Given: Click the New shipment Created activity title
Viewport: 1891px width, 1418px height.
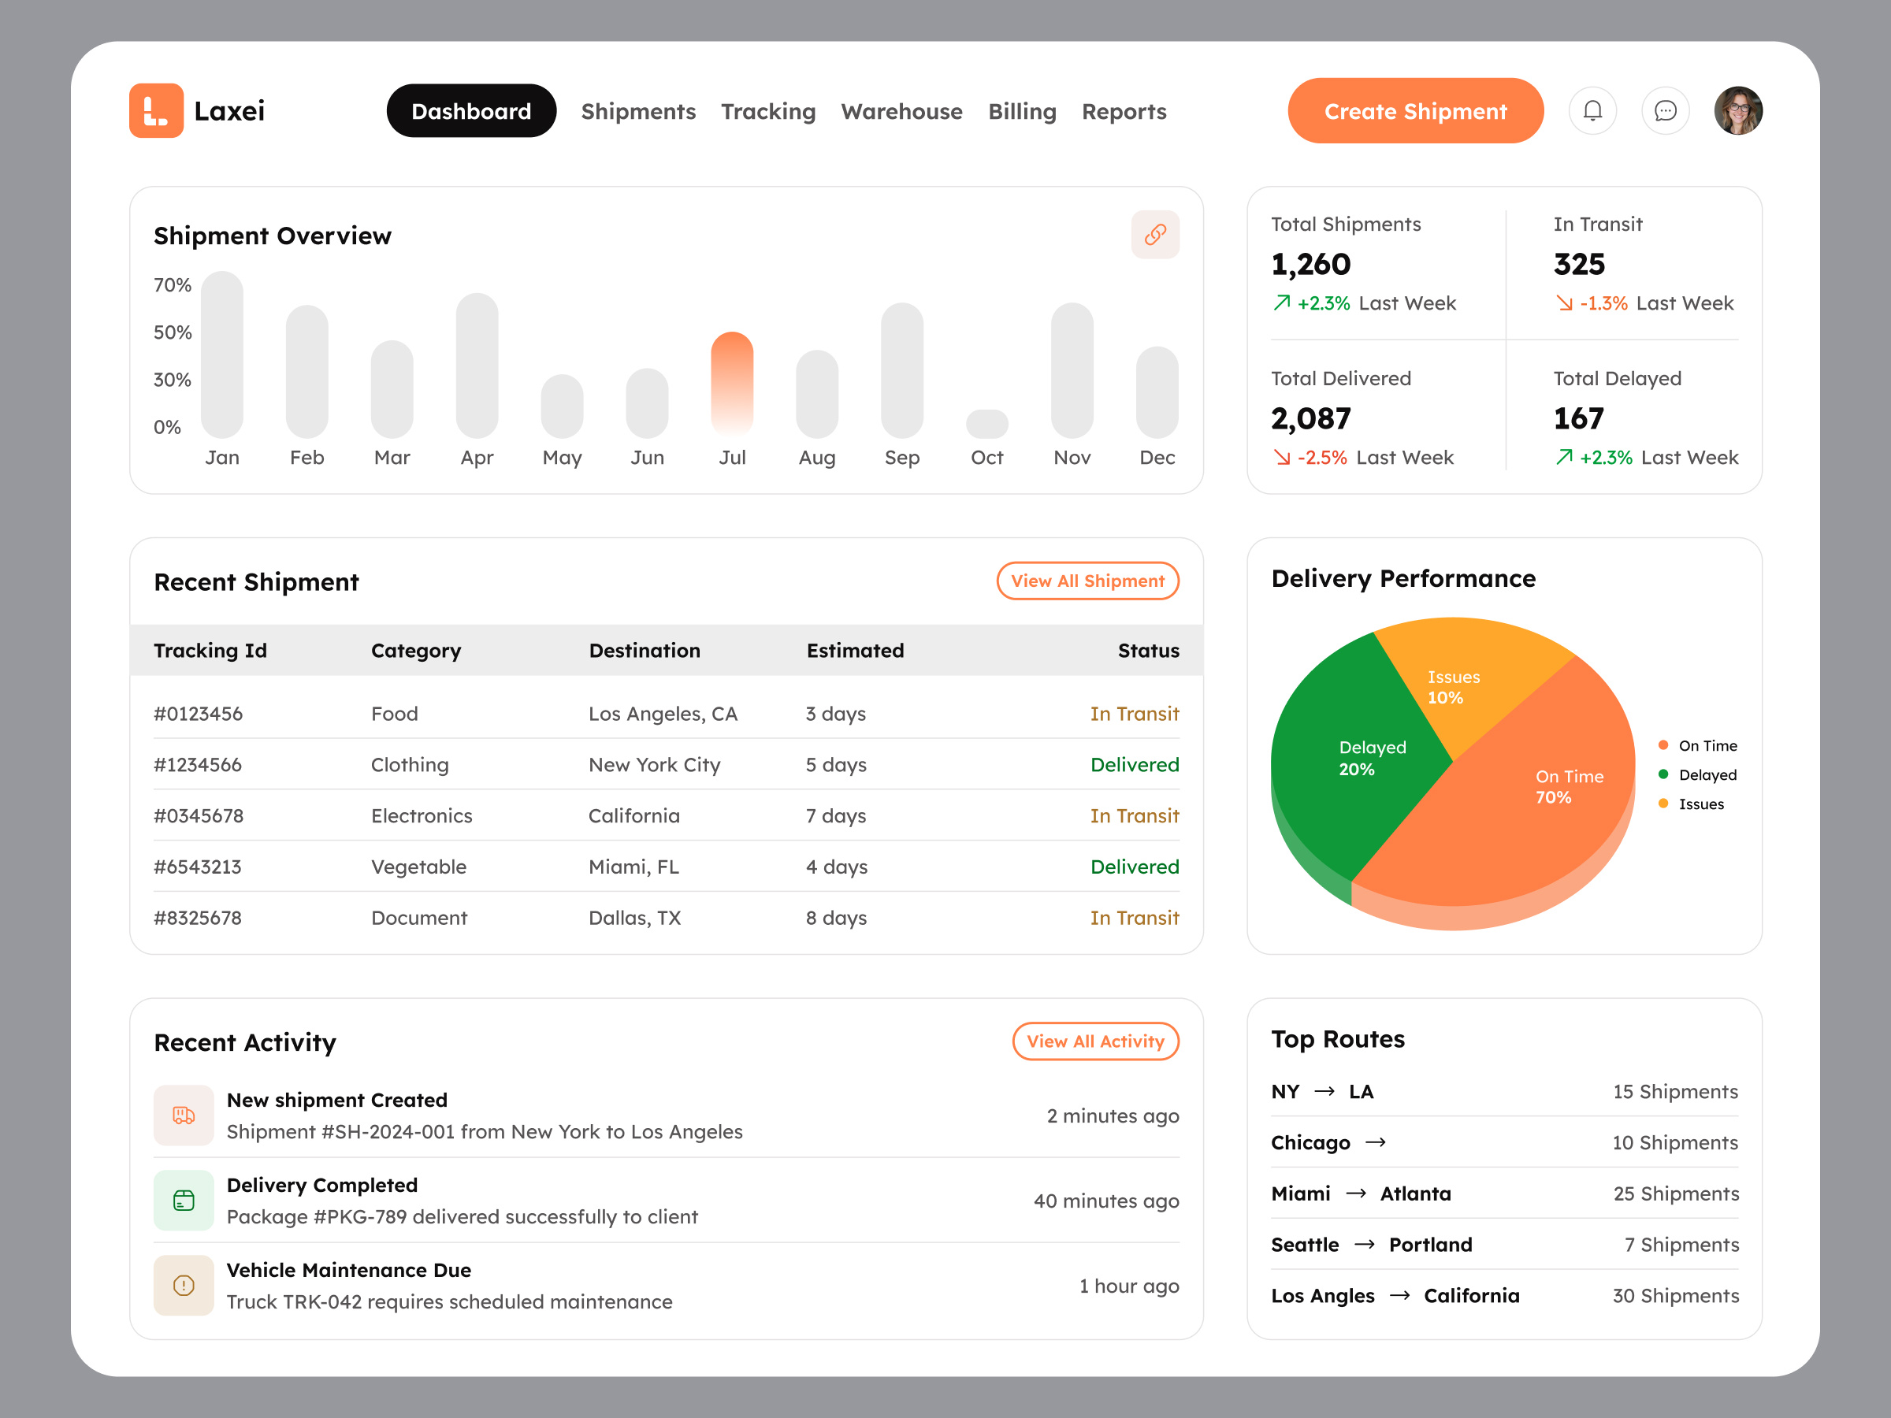Looking at the screenshot, I should (x=336, y=1100).
